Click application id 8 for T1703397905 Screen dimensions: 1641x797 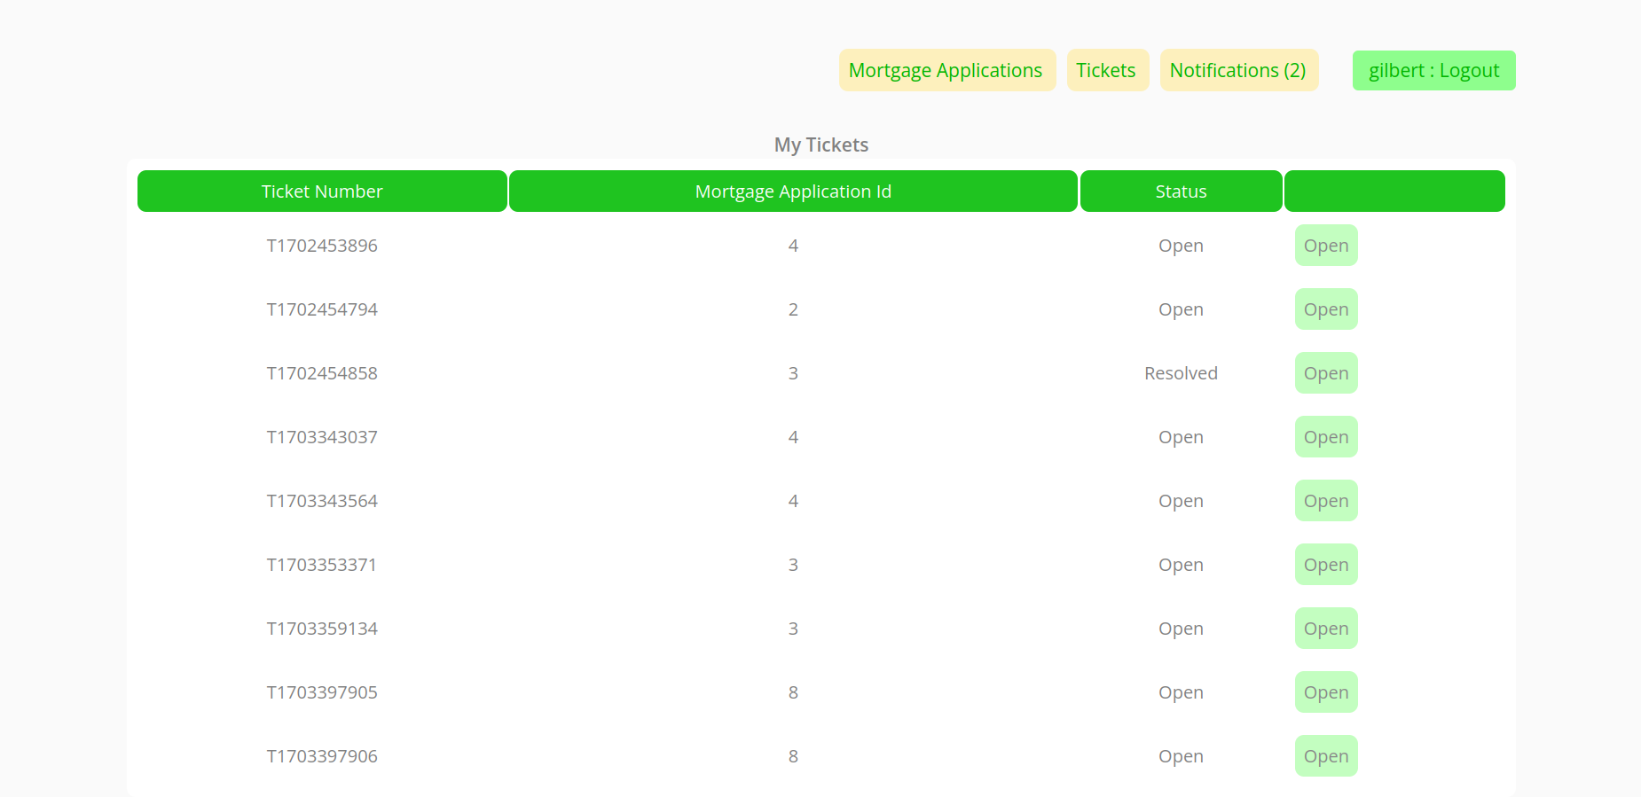click(793, 692)
